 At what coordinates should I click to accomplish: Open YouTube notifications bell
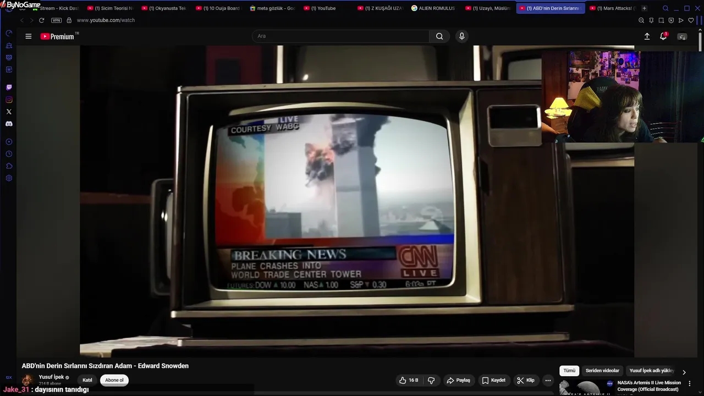[663, 36]
